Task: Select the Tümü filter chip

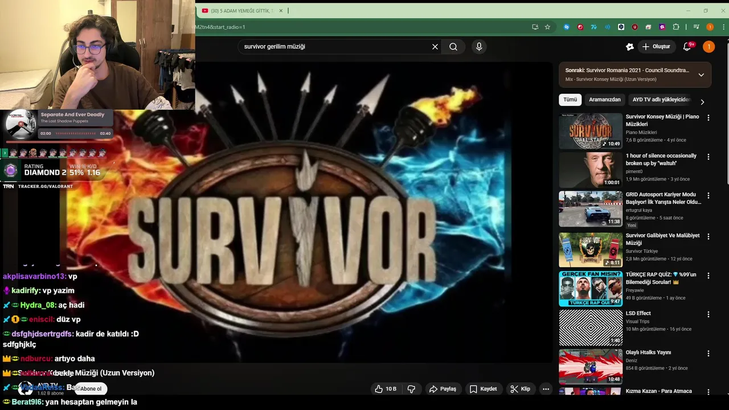Action: click(x=570, y=100)
